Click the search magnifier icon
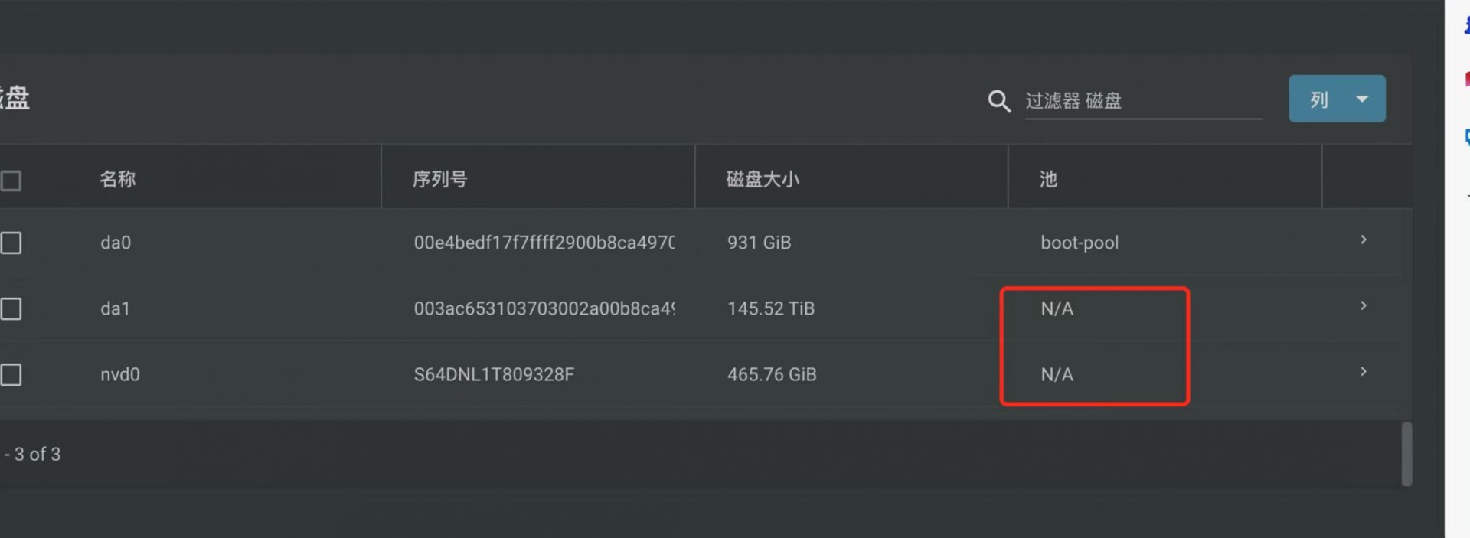 [998, 101]
